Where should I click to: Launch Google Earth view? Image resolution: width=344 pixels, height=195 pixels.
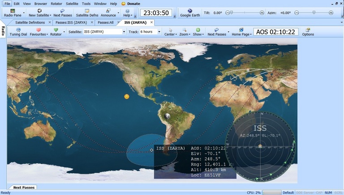[x=190, y=13]
